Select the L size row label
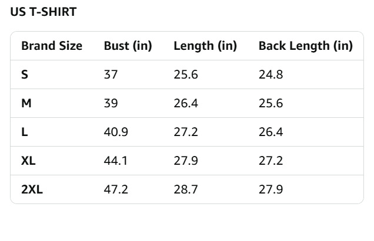 coord(25,132)
